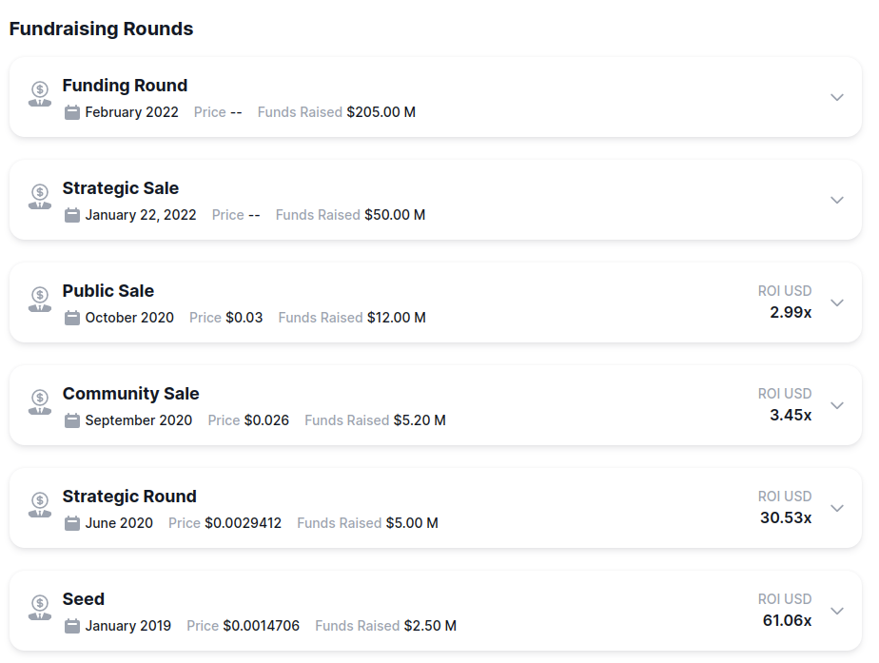Viewport: 879px width, 663px height.
Task: Click the Seed round title
Action: [84, 599]
